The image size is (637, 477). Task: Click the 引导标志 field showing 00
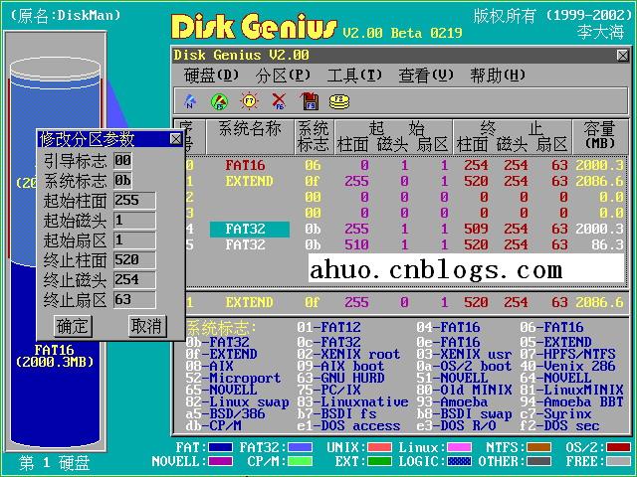122,161
